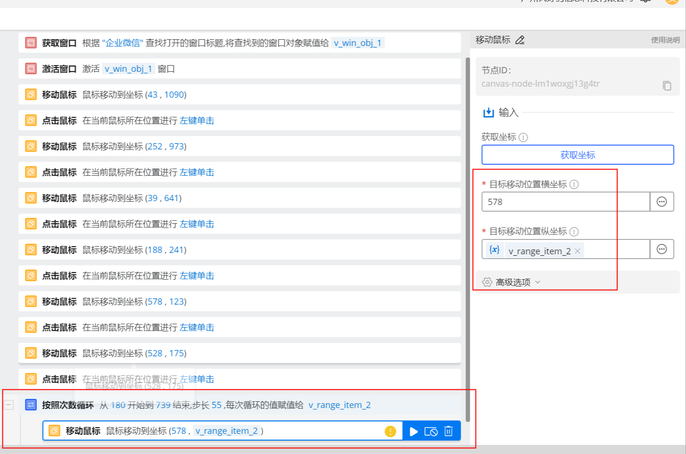Viewport: 686px width, 454px height.
Task: Click the info icon next to 获取坐标 label
Action: coord(523,137)
